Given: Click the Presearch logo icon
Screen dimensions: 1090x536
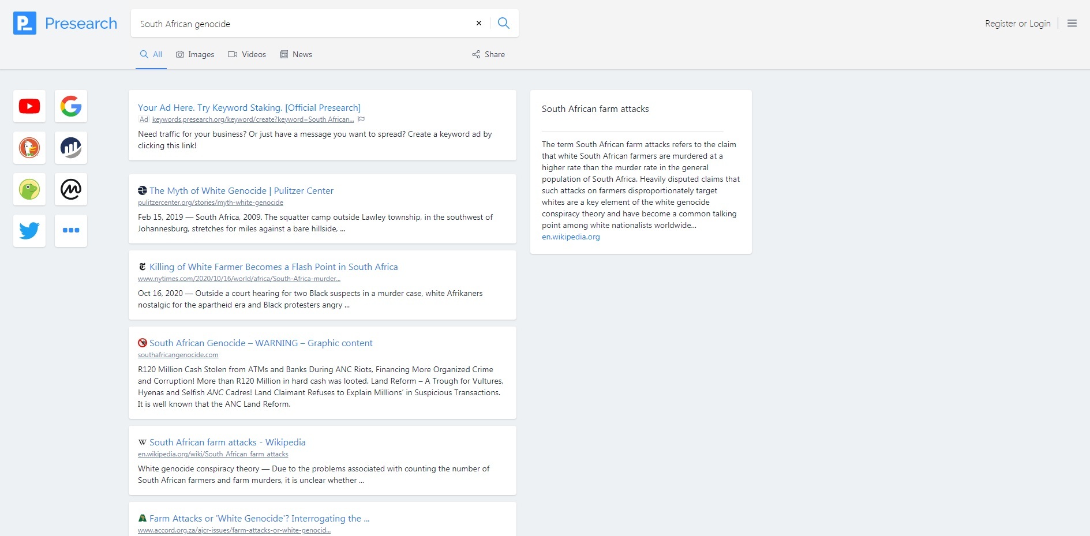Looking at the screenshot, I should (x=25, y=23).
